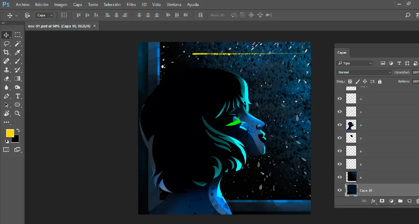Image resolution: width=419 pixels, height=224 pixels.
Task: Lock all padlock icon in Capas
Action: [x=380, y=81]
